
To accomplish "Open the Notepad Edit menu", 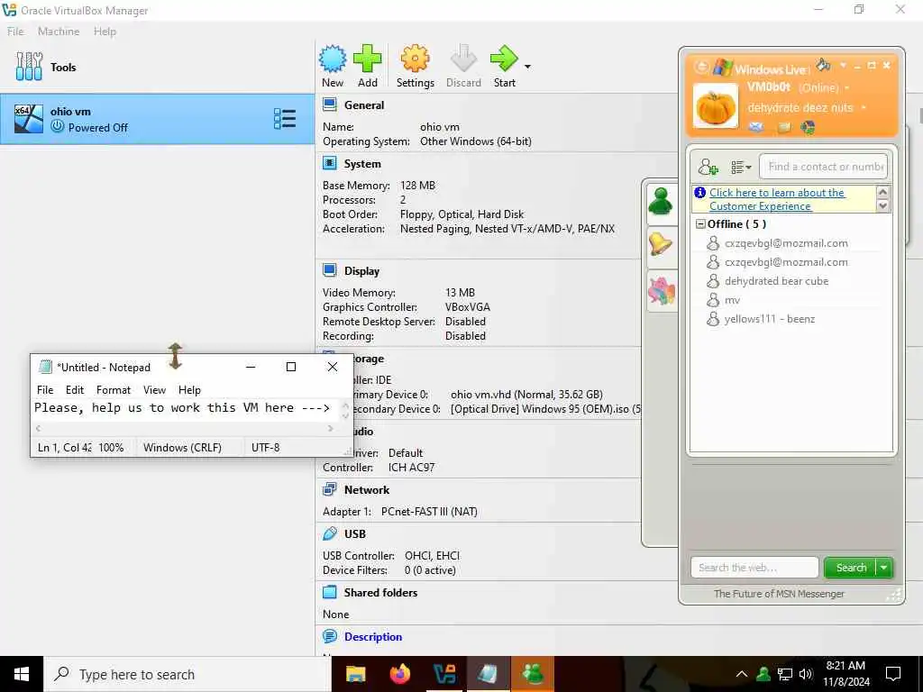I will pyautogui.click(x=75, y=389).
